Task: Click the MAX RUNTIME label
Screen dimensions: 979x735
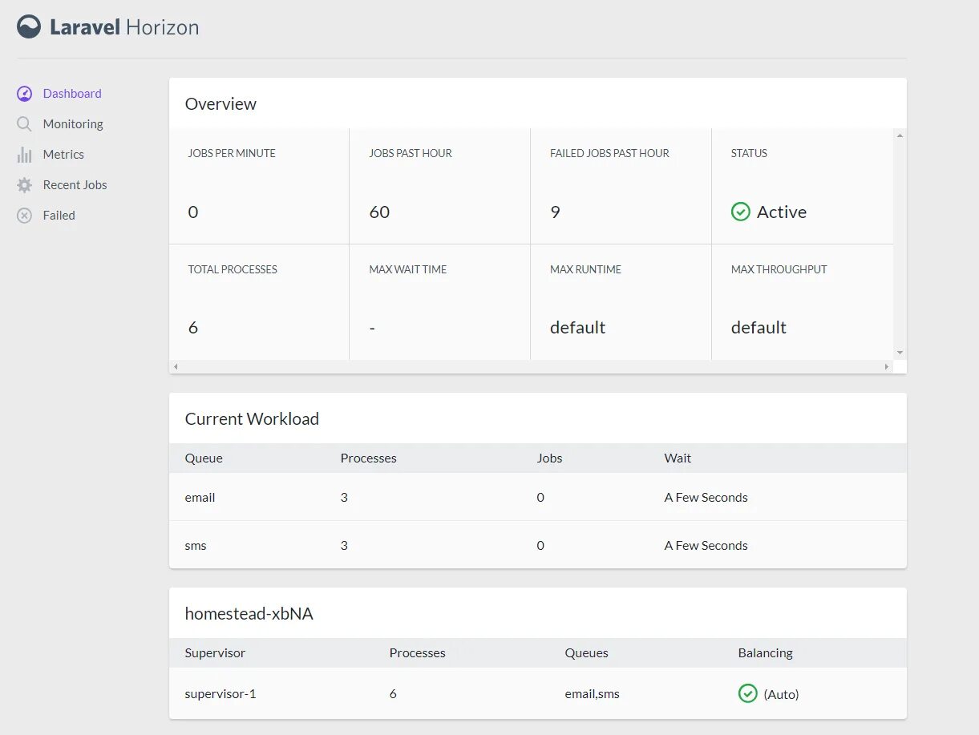Action: tap(585, 269)
